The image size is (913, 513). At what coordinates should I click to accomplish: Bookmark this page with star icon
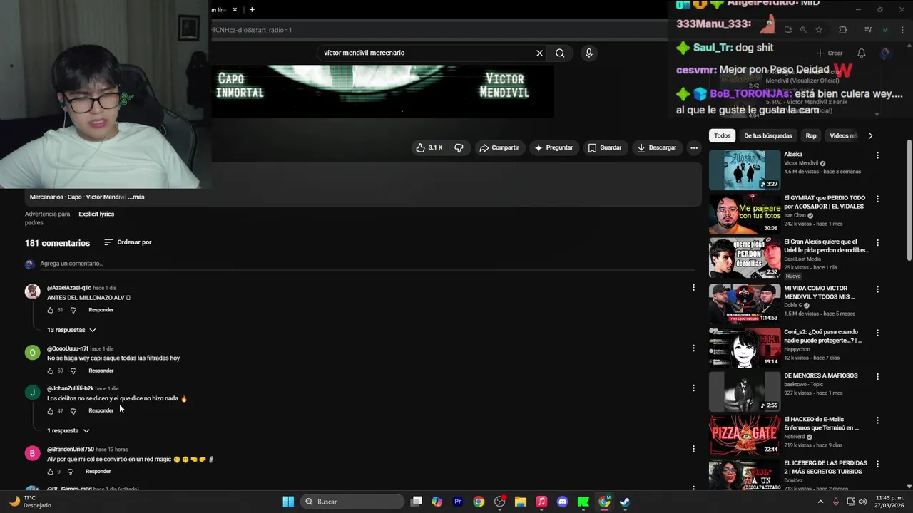[x=819, y=30]
